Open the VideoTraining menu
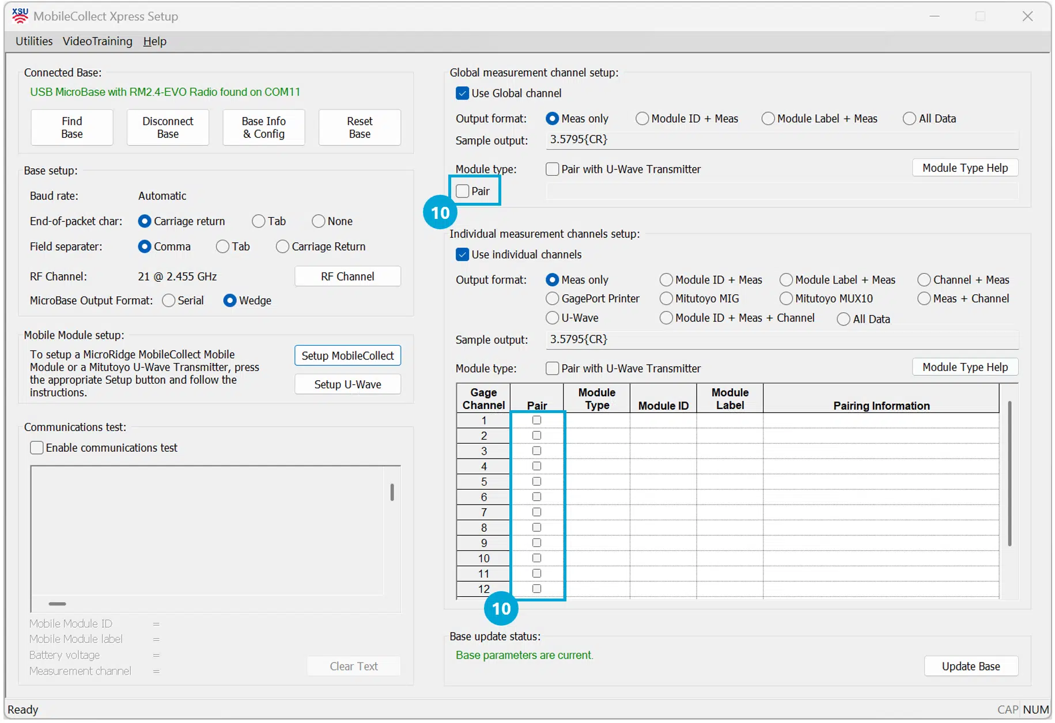The image size is (1055, 723). (x=97, y=41)
